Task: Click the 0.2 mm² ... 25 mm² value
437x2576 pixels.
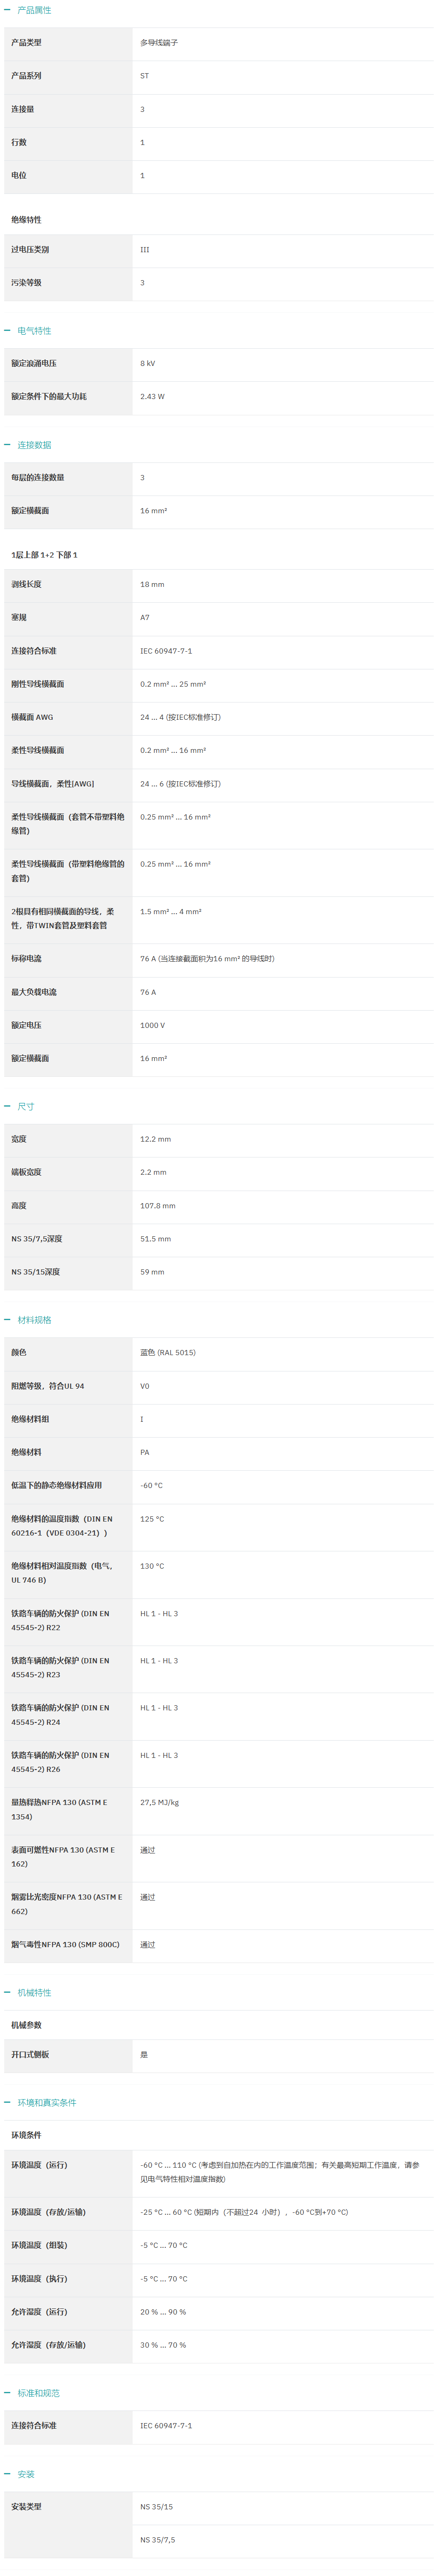Action: [173, 684]
